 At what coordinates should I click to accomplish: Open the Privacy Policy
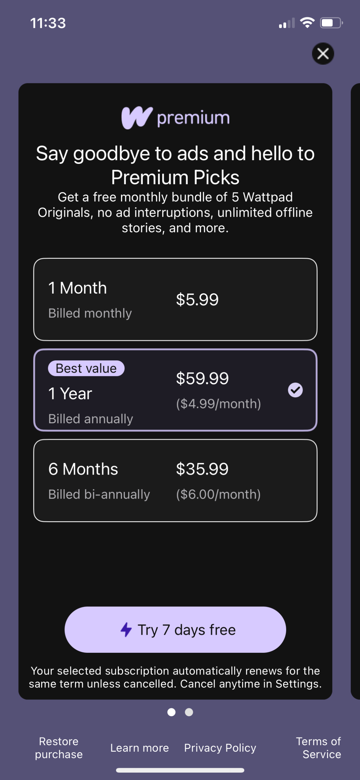(220, 748)
